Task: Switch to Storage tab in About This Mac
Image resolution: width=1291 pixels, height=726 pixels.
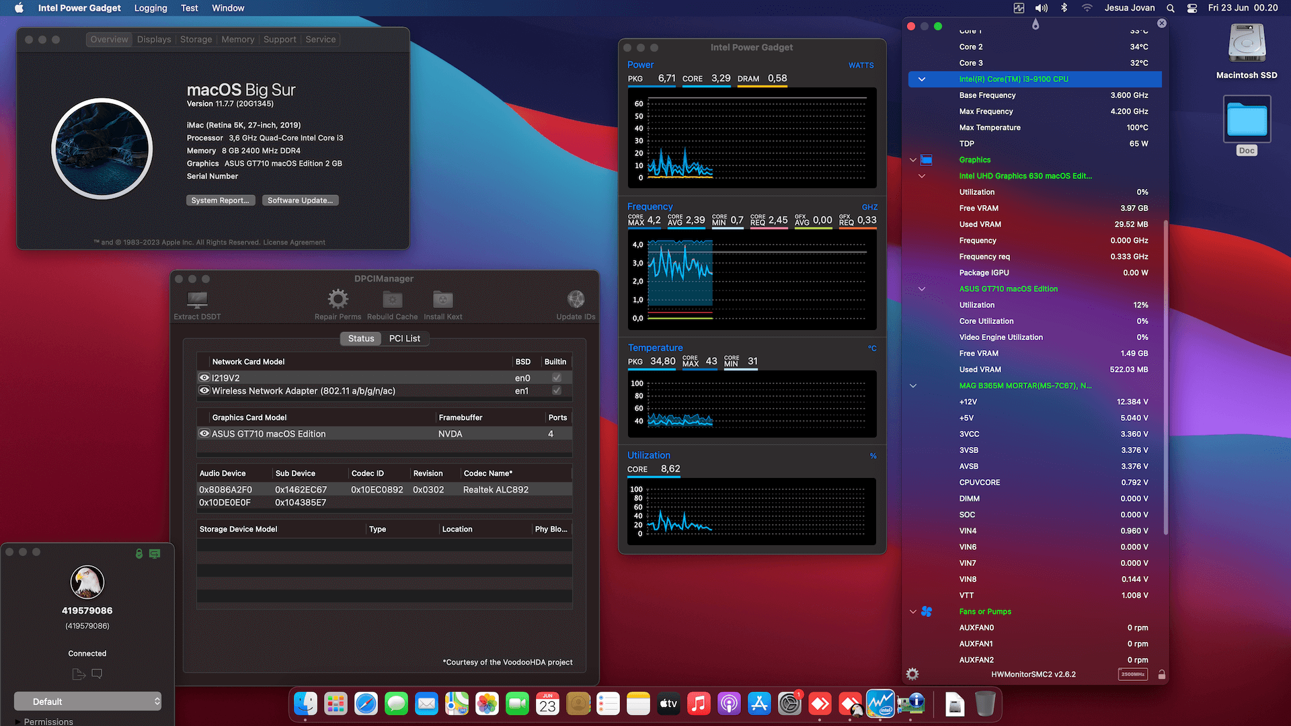Action: point(196,40)
